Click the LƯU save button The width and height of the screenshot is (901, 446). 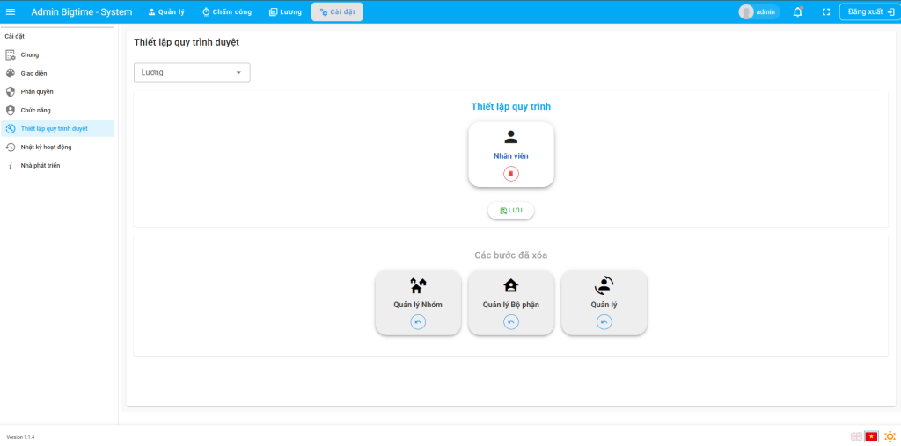pos(510,211)
